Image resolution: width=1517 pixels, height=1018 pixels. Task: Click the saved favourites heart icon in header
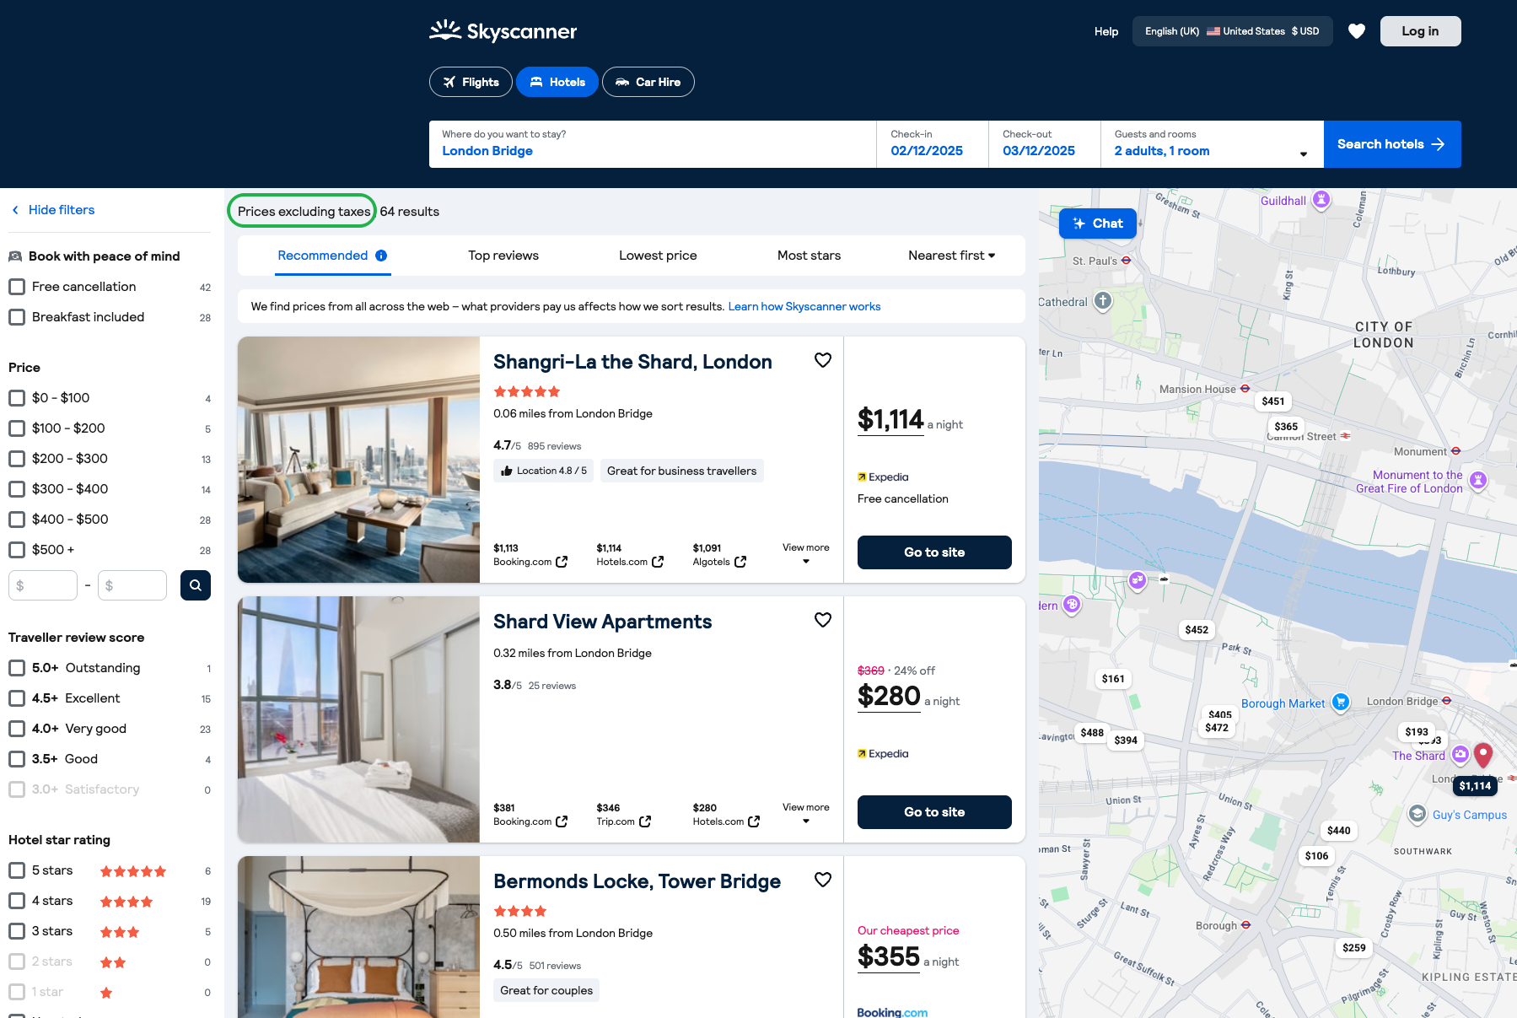pyautogui.click(x=1356, y=31)
